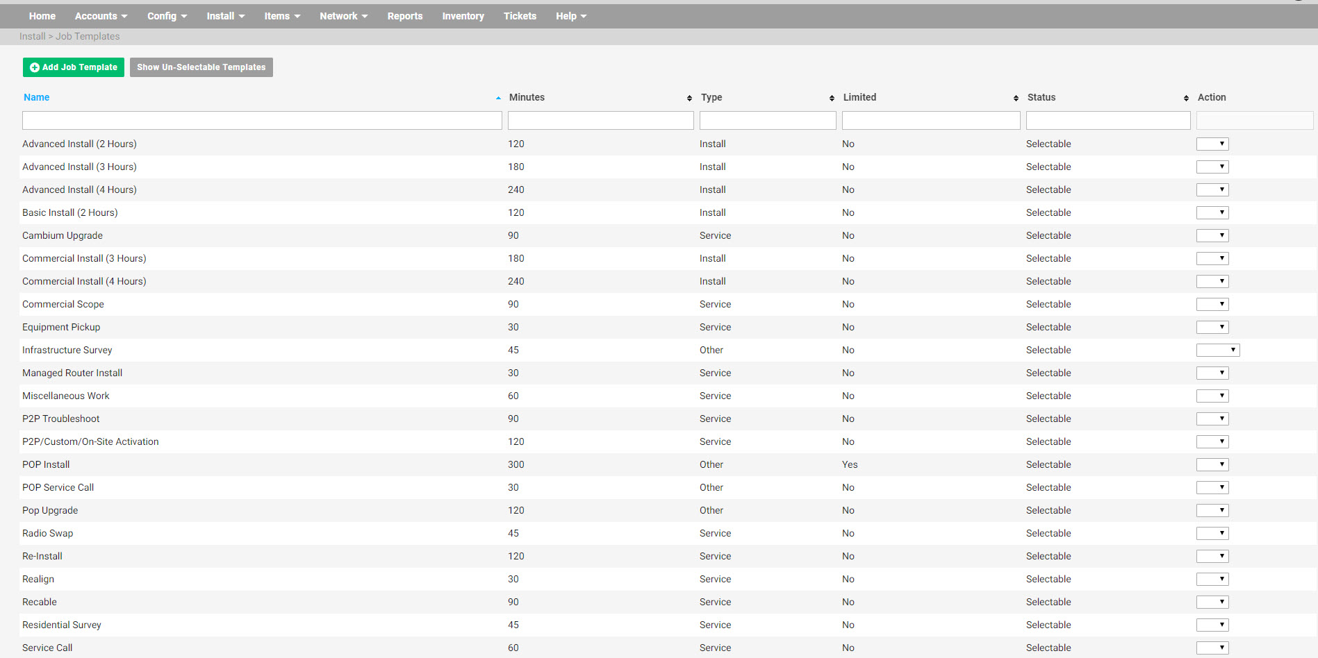Open action dropdown for Commercial Install (3 Hours)
Screen dimensions: 1318x658
1212,258
